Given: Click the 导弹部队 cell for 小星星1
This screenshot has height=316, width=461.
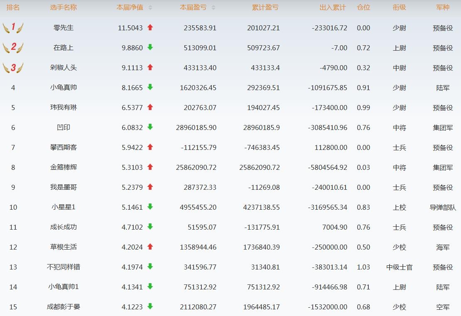Looking at the screenshot, I should (x=443, y=207).
